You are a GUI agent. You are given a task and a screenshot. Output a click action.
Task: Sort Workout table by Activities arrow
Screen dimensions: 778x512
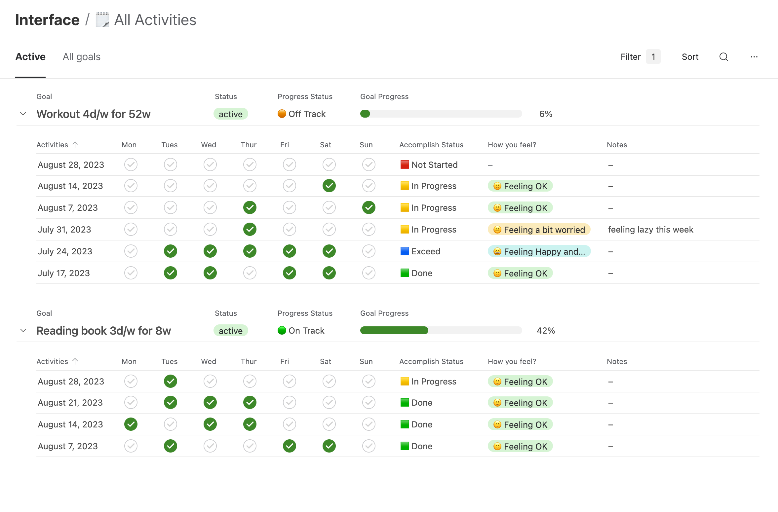(x=75, y=145)
